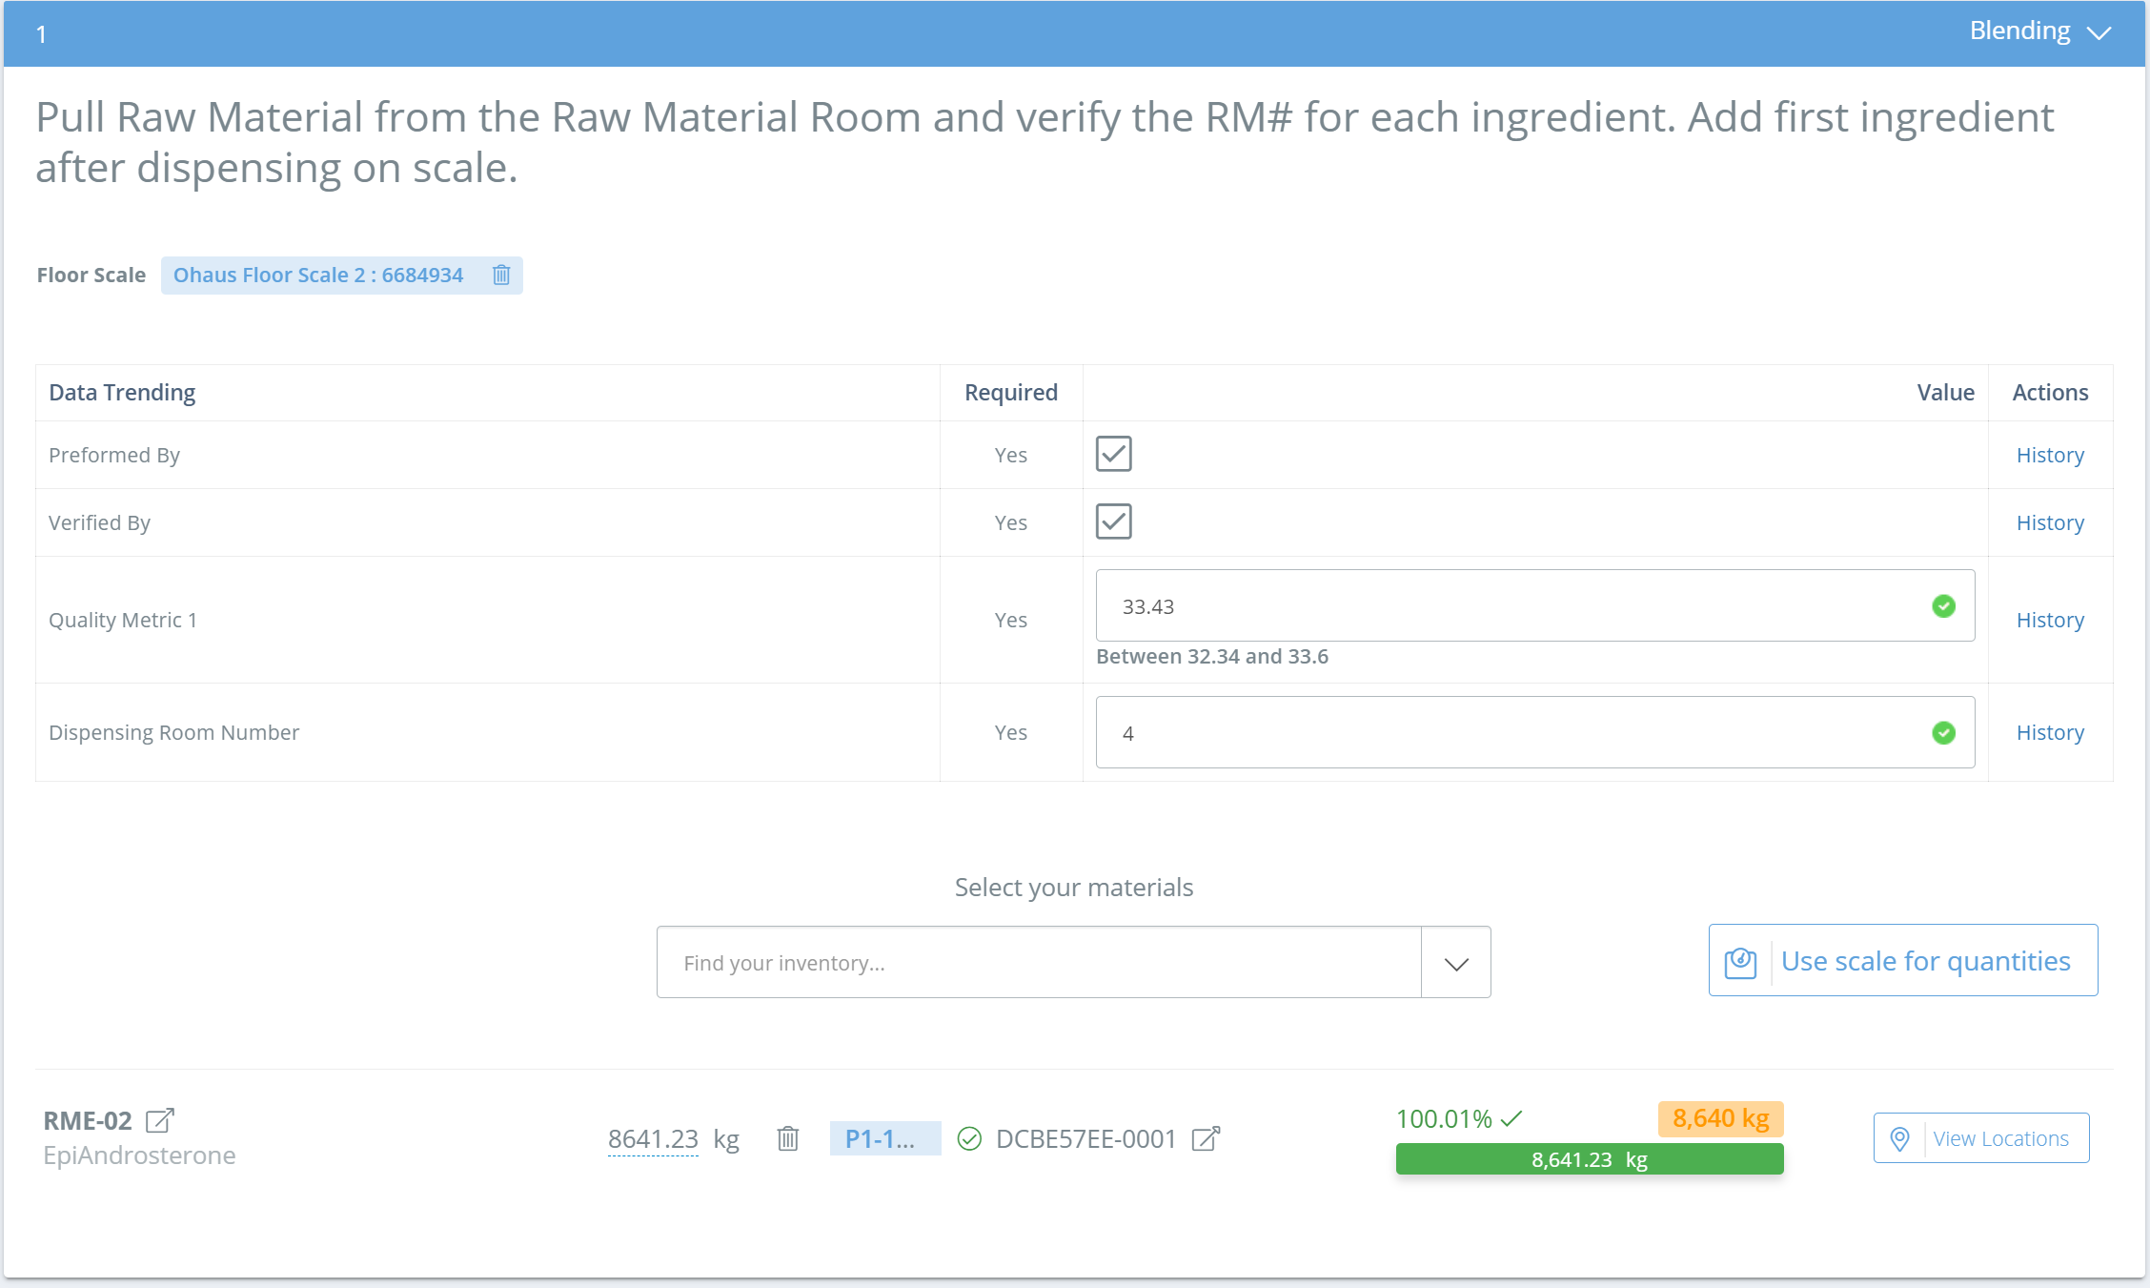View History for Quality Metric 1

coord(2049,620)
